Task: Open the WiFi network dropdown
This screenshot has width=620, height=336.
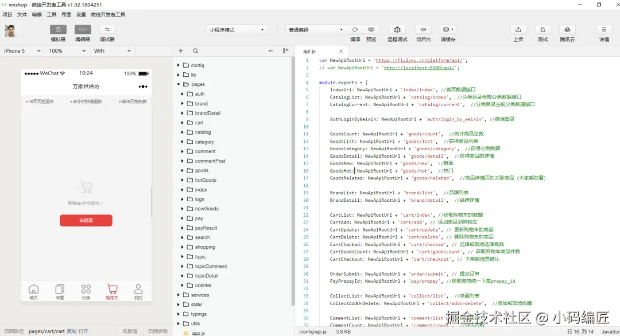Action: coord(112,51)
